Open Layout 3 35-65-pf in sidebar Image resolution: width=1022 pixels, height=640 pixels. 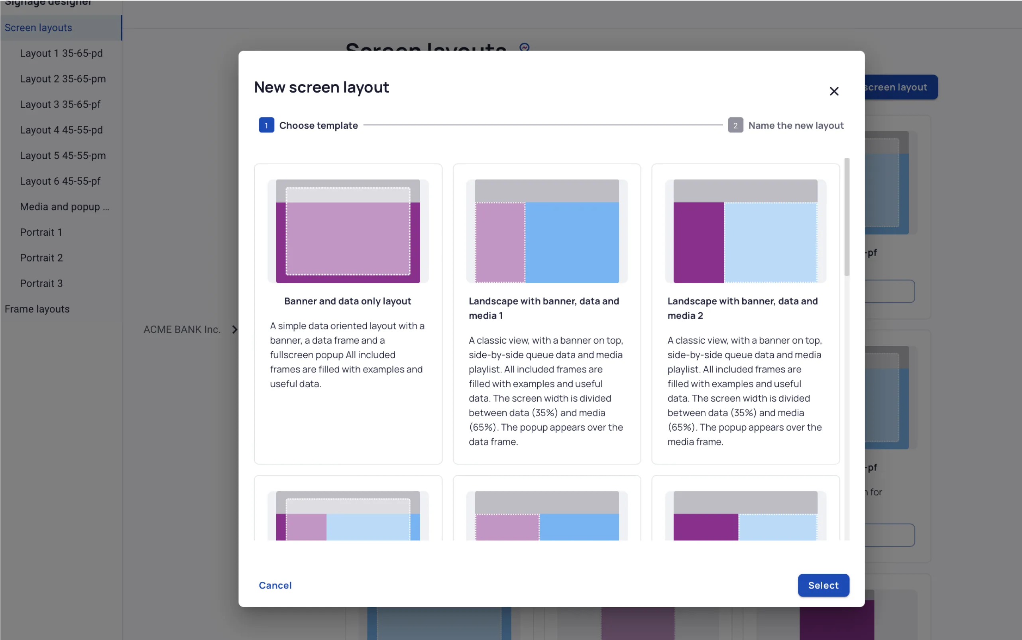[60, 104]
